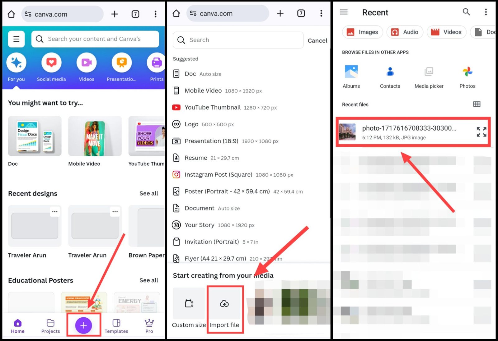This screenshot has height=341, width=498.
Task: Choose Invitation (Portrait) 5 × 7 in
Action: (x=215, y=242)
